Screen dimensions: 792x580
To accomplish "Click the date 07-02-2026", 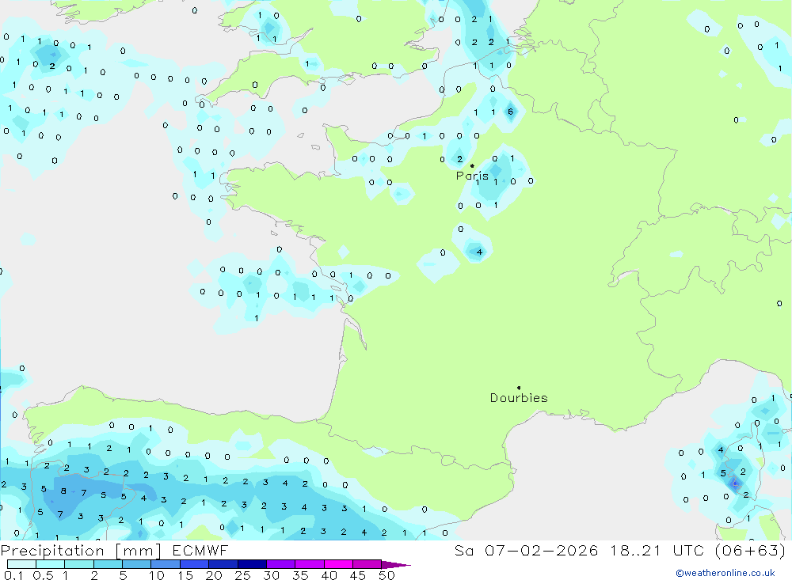I will pos(542,550).
